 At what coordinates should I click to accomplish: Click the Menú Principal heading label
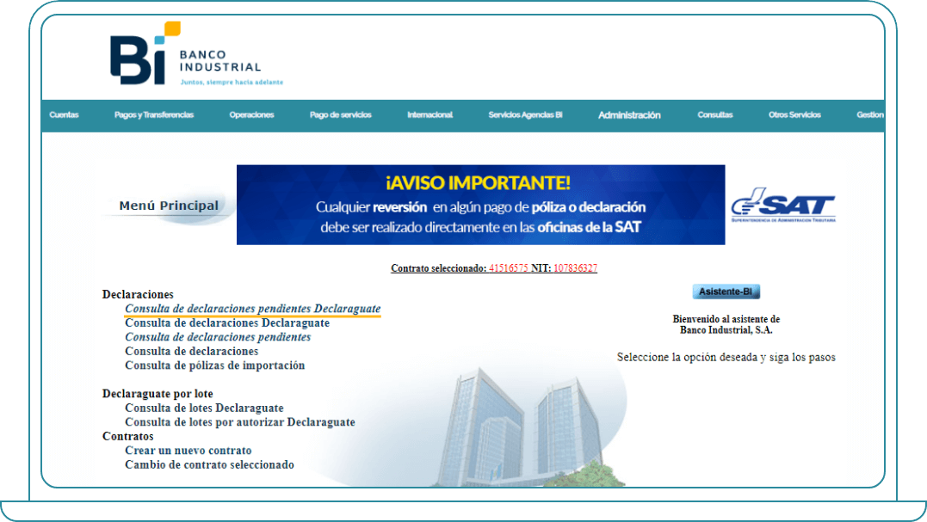point(169,206)
